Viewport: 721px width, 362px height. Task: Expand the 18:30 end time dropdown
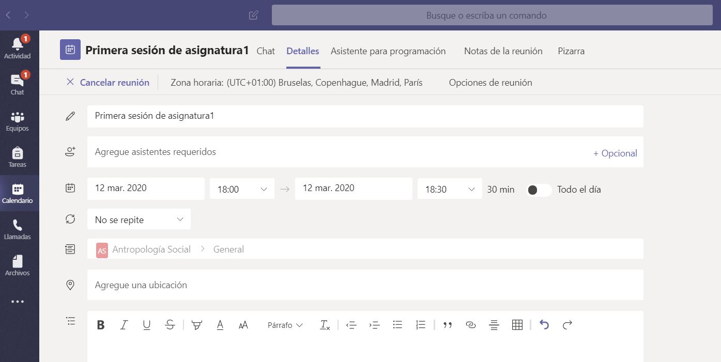coord(450,190)
